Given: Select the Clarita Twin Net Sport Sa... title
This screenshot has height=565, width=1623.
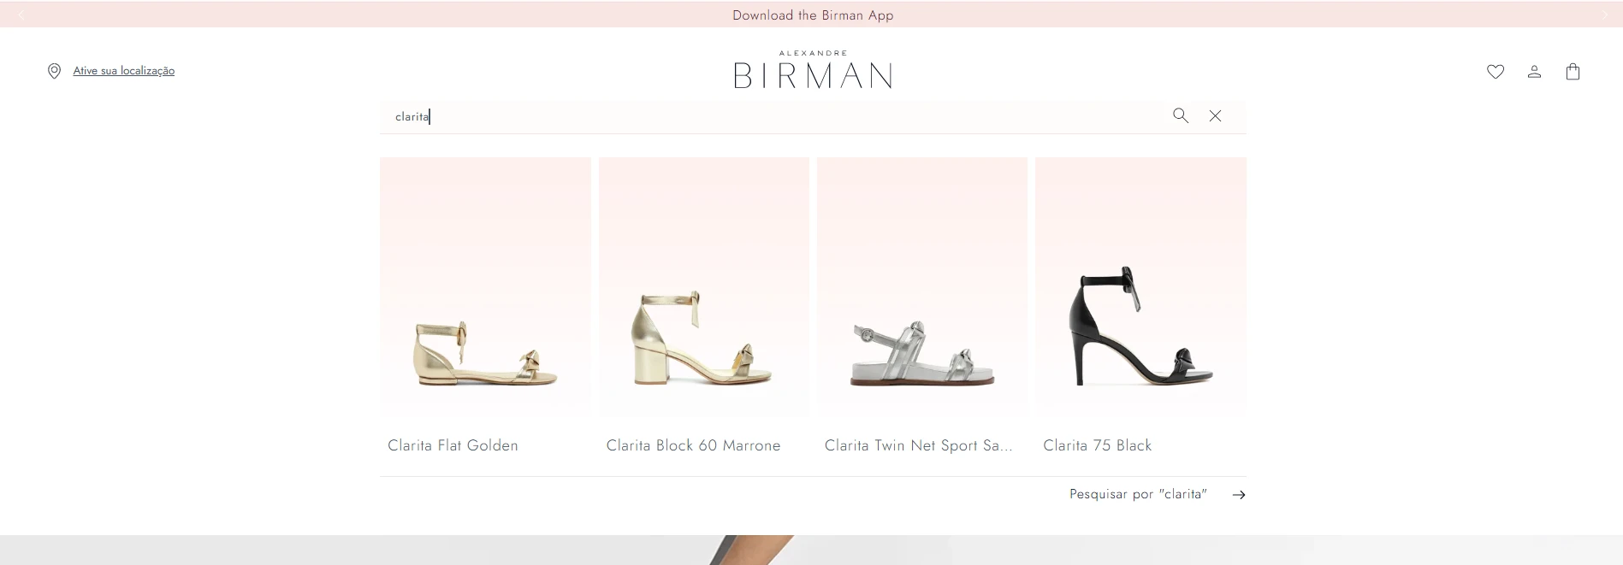Looking at the screenshot, I should pos(918,445).
